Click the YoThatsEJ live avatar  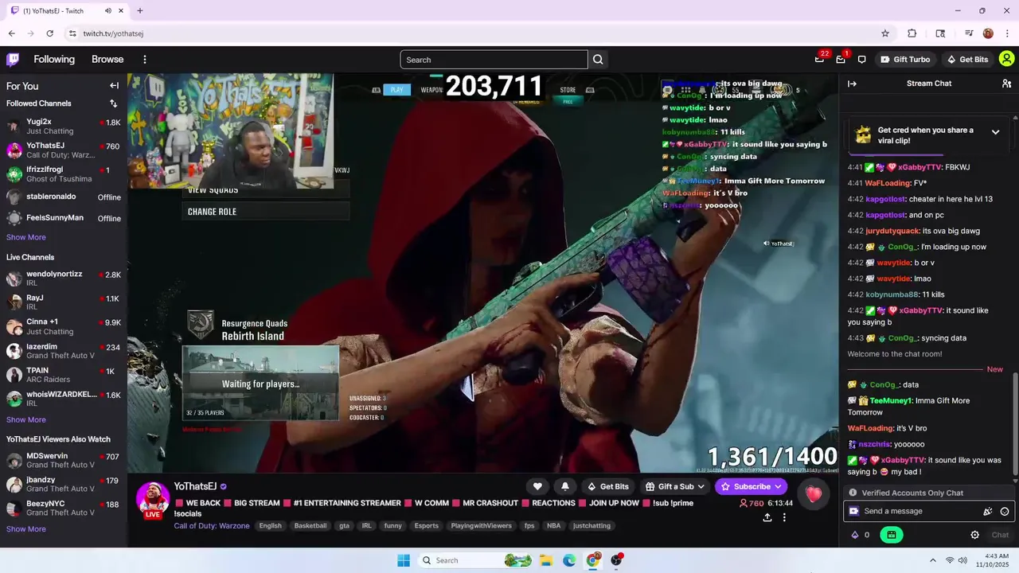153,498
